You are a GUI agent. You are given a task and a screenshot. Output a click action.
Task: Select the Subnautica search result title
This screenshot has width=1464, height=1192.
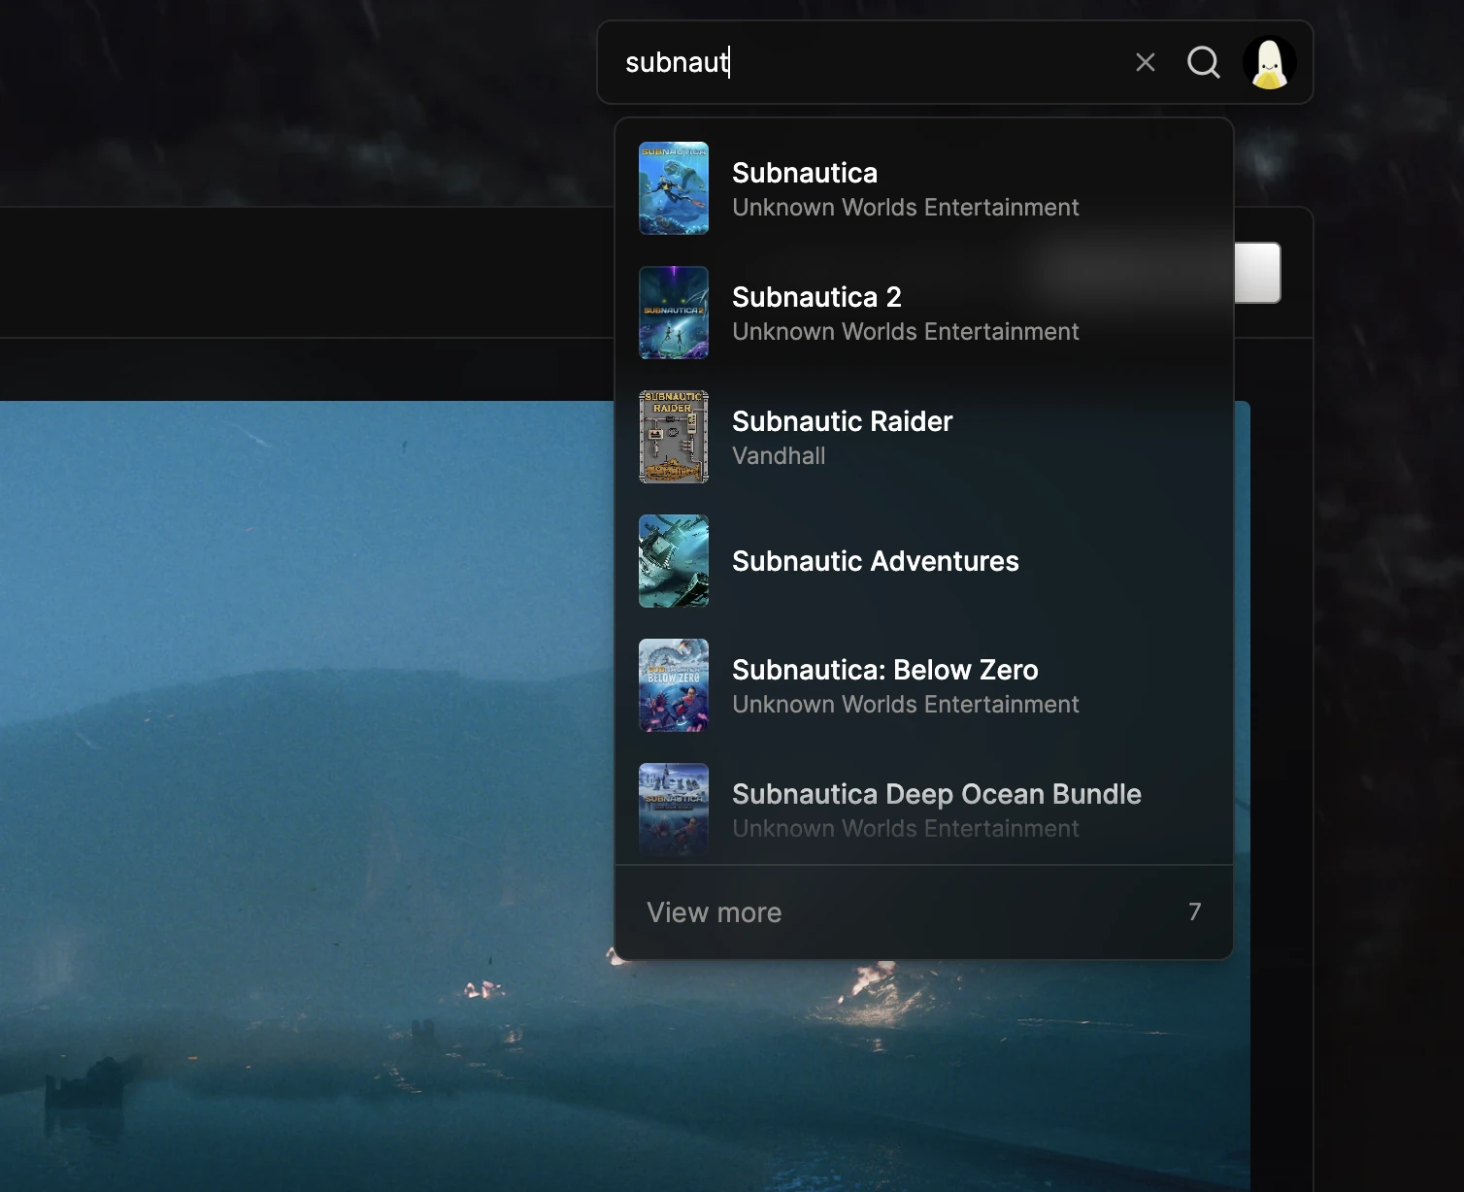(805, 173)
